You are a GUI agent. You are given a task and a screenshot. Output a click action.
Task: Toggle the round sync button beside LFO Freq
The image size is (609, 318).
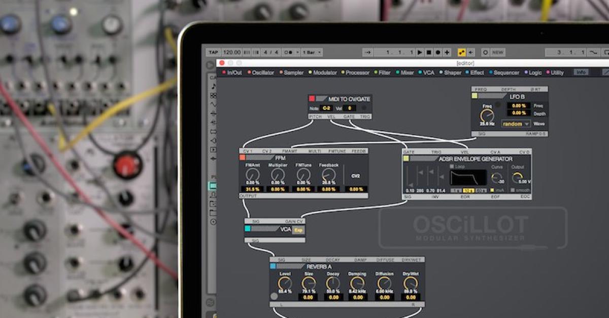click(498, 105)
